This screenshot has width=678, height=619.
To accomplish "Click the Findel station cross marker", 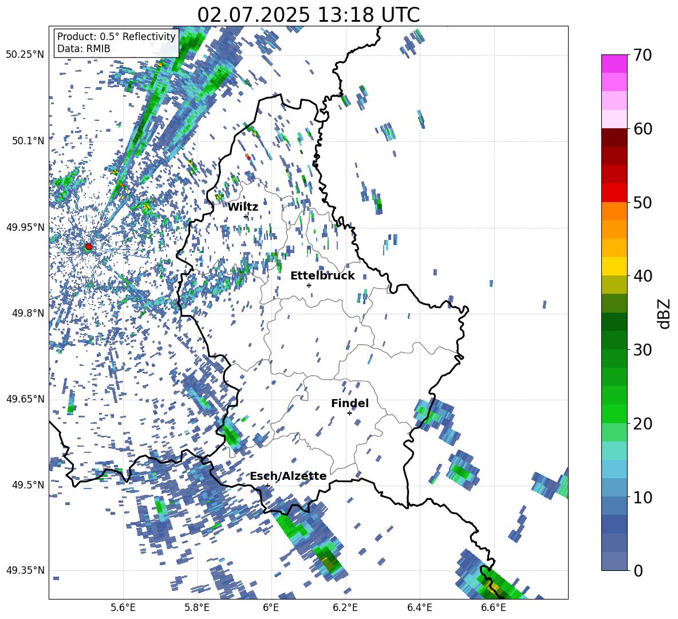I will (349, 413).
